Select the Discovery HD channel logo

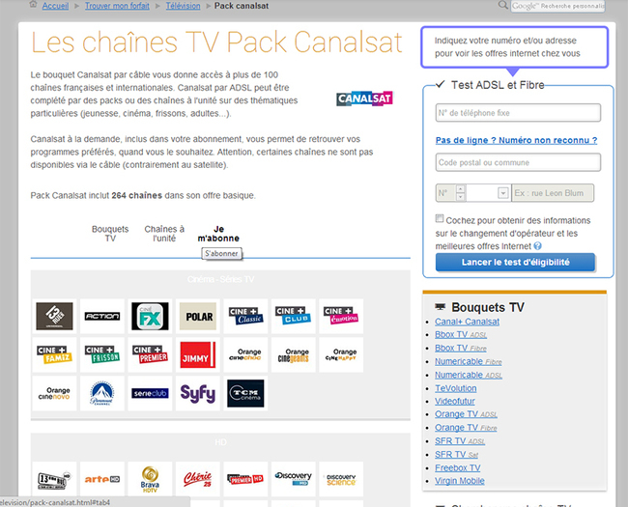point(294,479)
